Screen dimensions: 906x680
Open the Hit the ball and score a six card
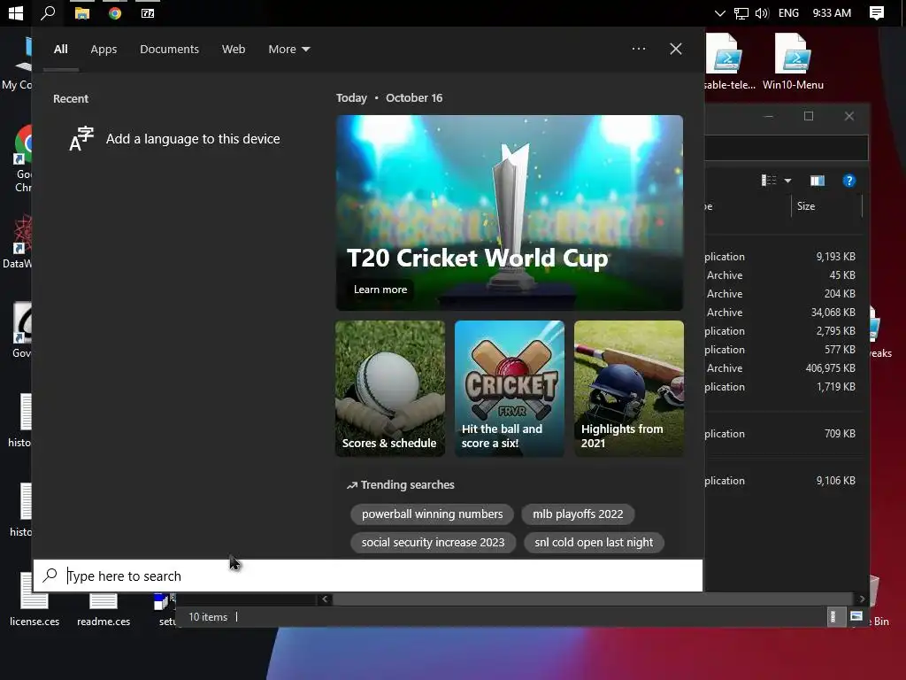[509, 389]
